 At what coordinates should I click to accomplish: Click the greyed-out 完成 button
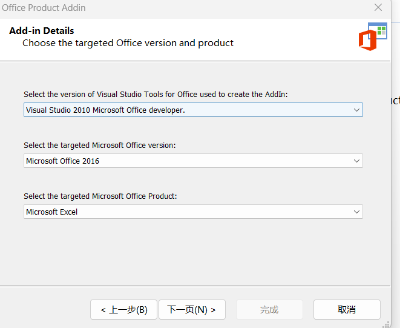click(269, 309)
